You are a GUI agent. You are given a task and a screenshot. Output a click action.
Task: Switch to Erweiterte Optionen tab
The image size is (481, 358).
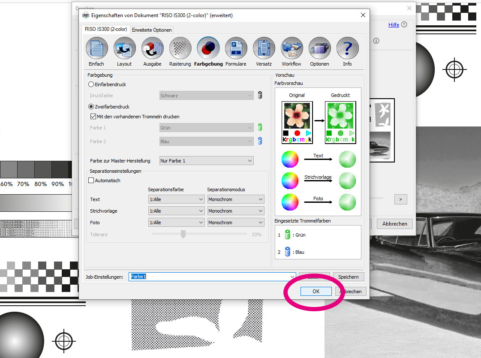tap(152, 30)
